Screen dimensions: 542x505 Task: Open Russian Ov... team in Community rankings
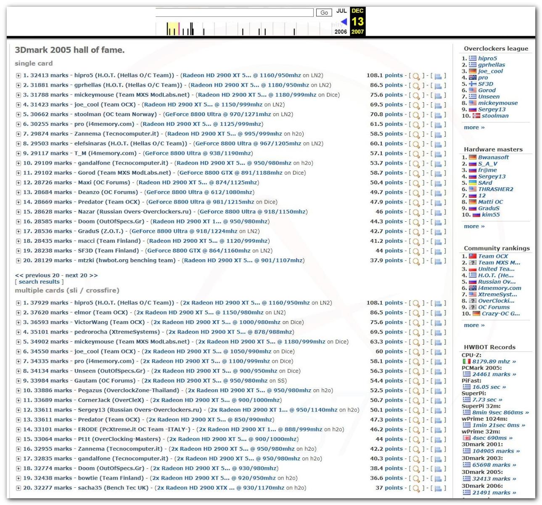click(496, 282)
